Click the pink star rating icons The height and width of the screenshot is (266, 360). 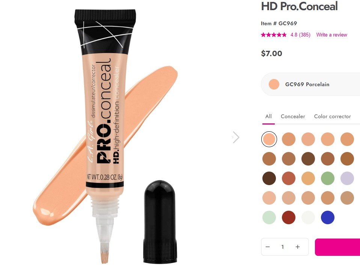click(274, 35)
